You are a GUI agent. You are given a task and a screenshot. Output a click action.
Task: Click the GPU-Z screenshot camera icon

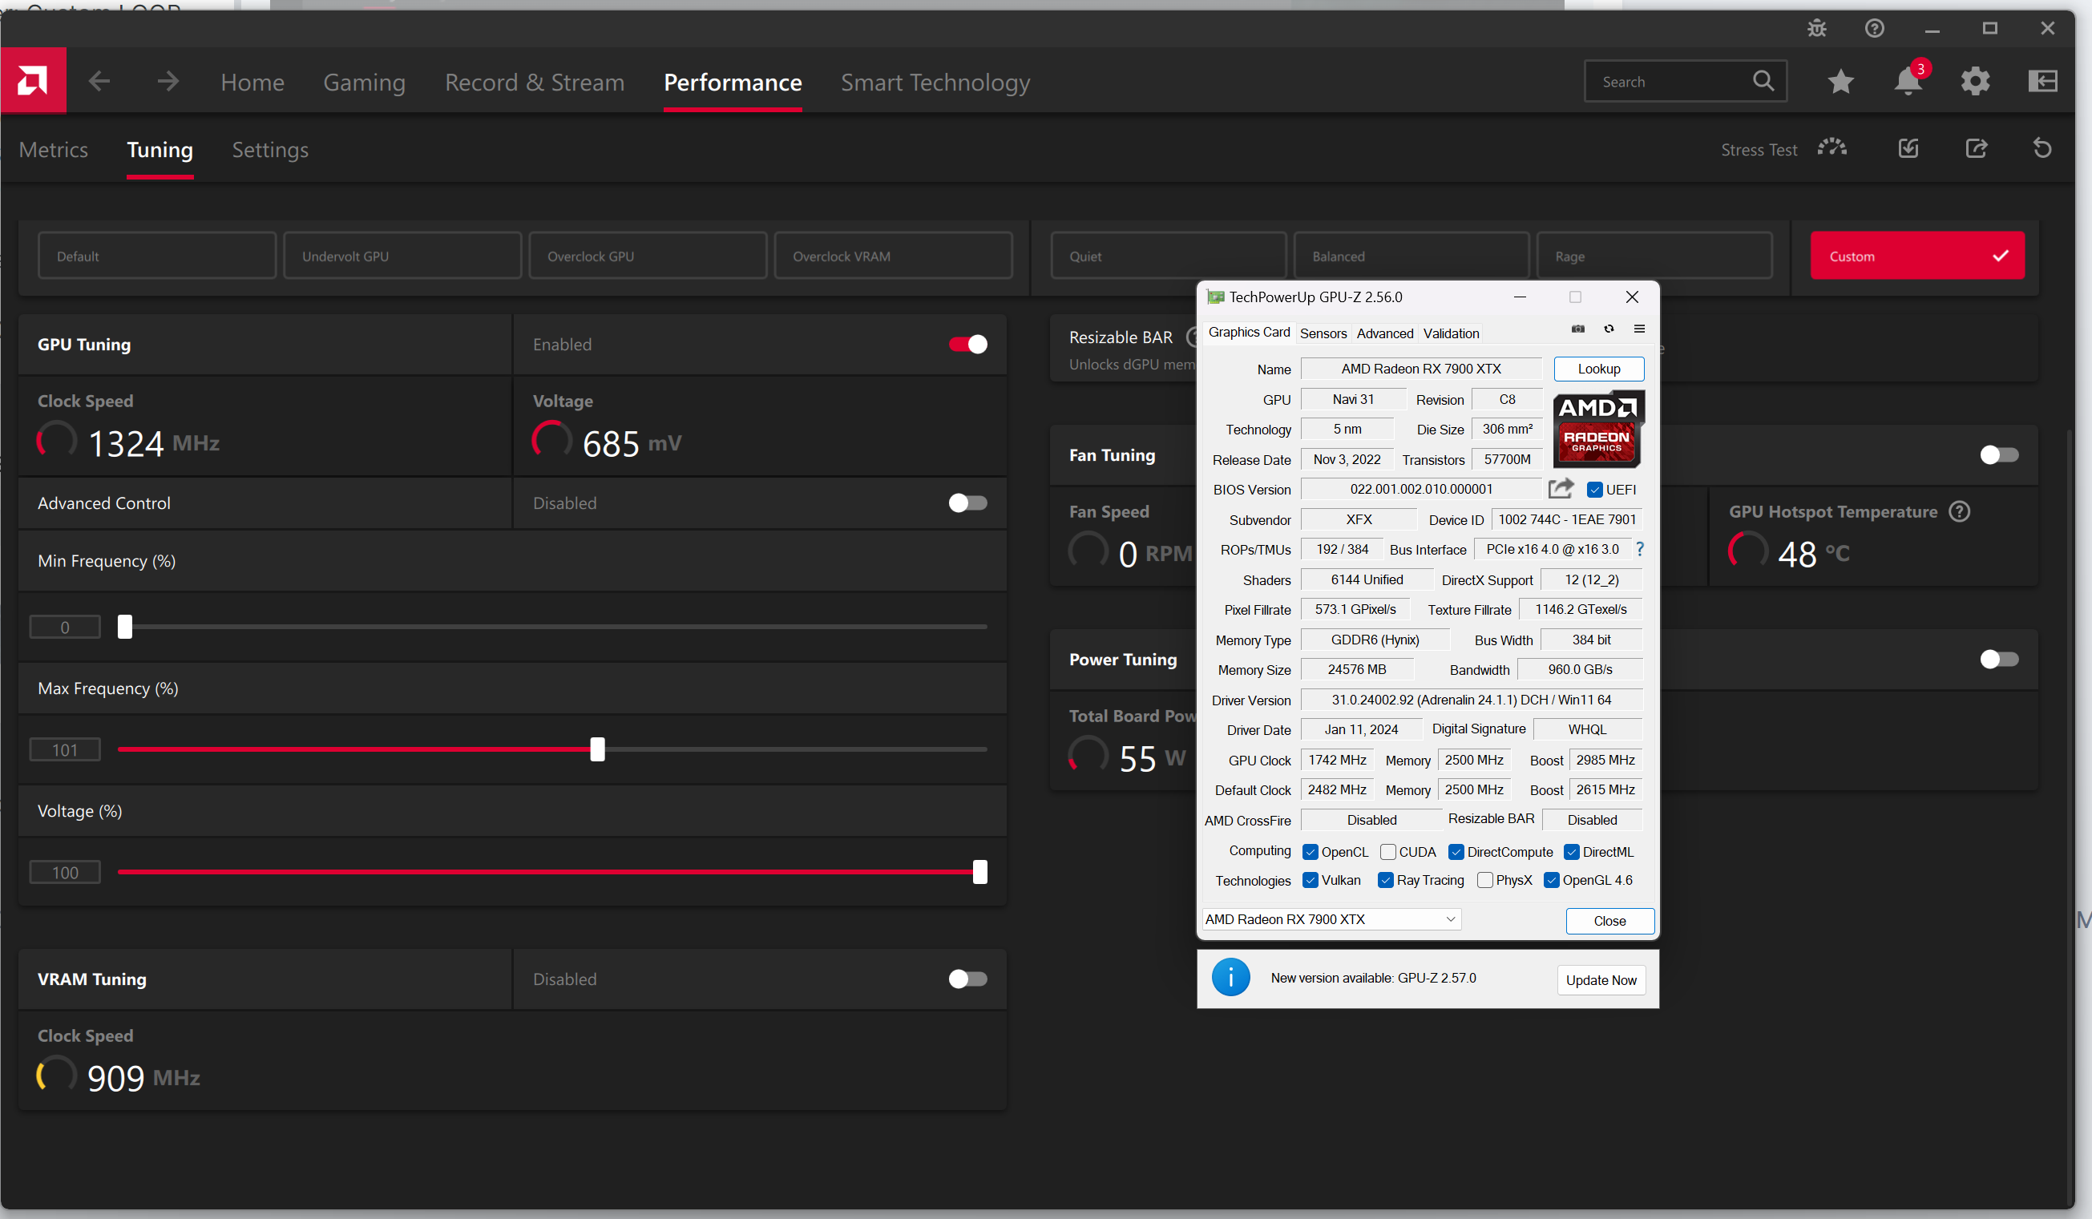[1577, 329]
